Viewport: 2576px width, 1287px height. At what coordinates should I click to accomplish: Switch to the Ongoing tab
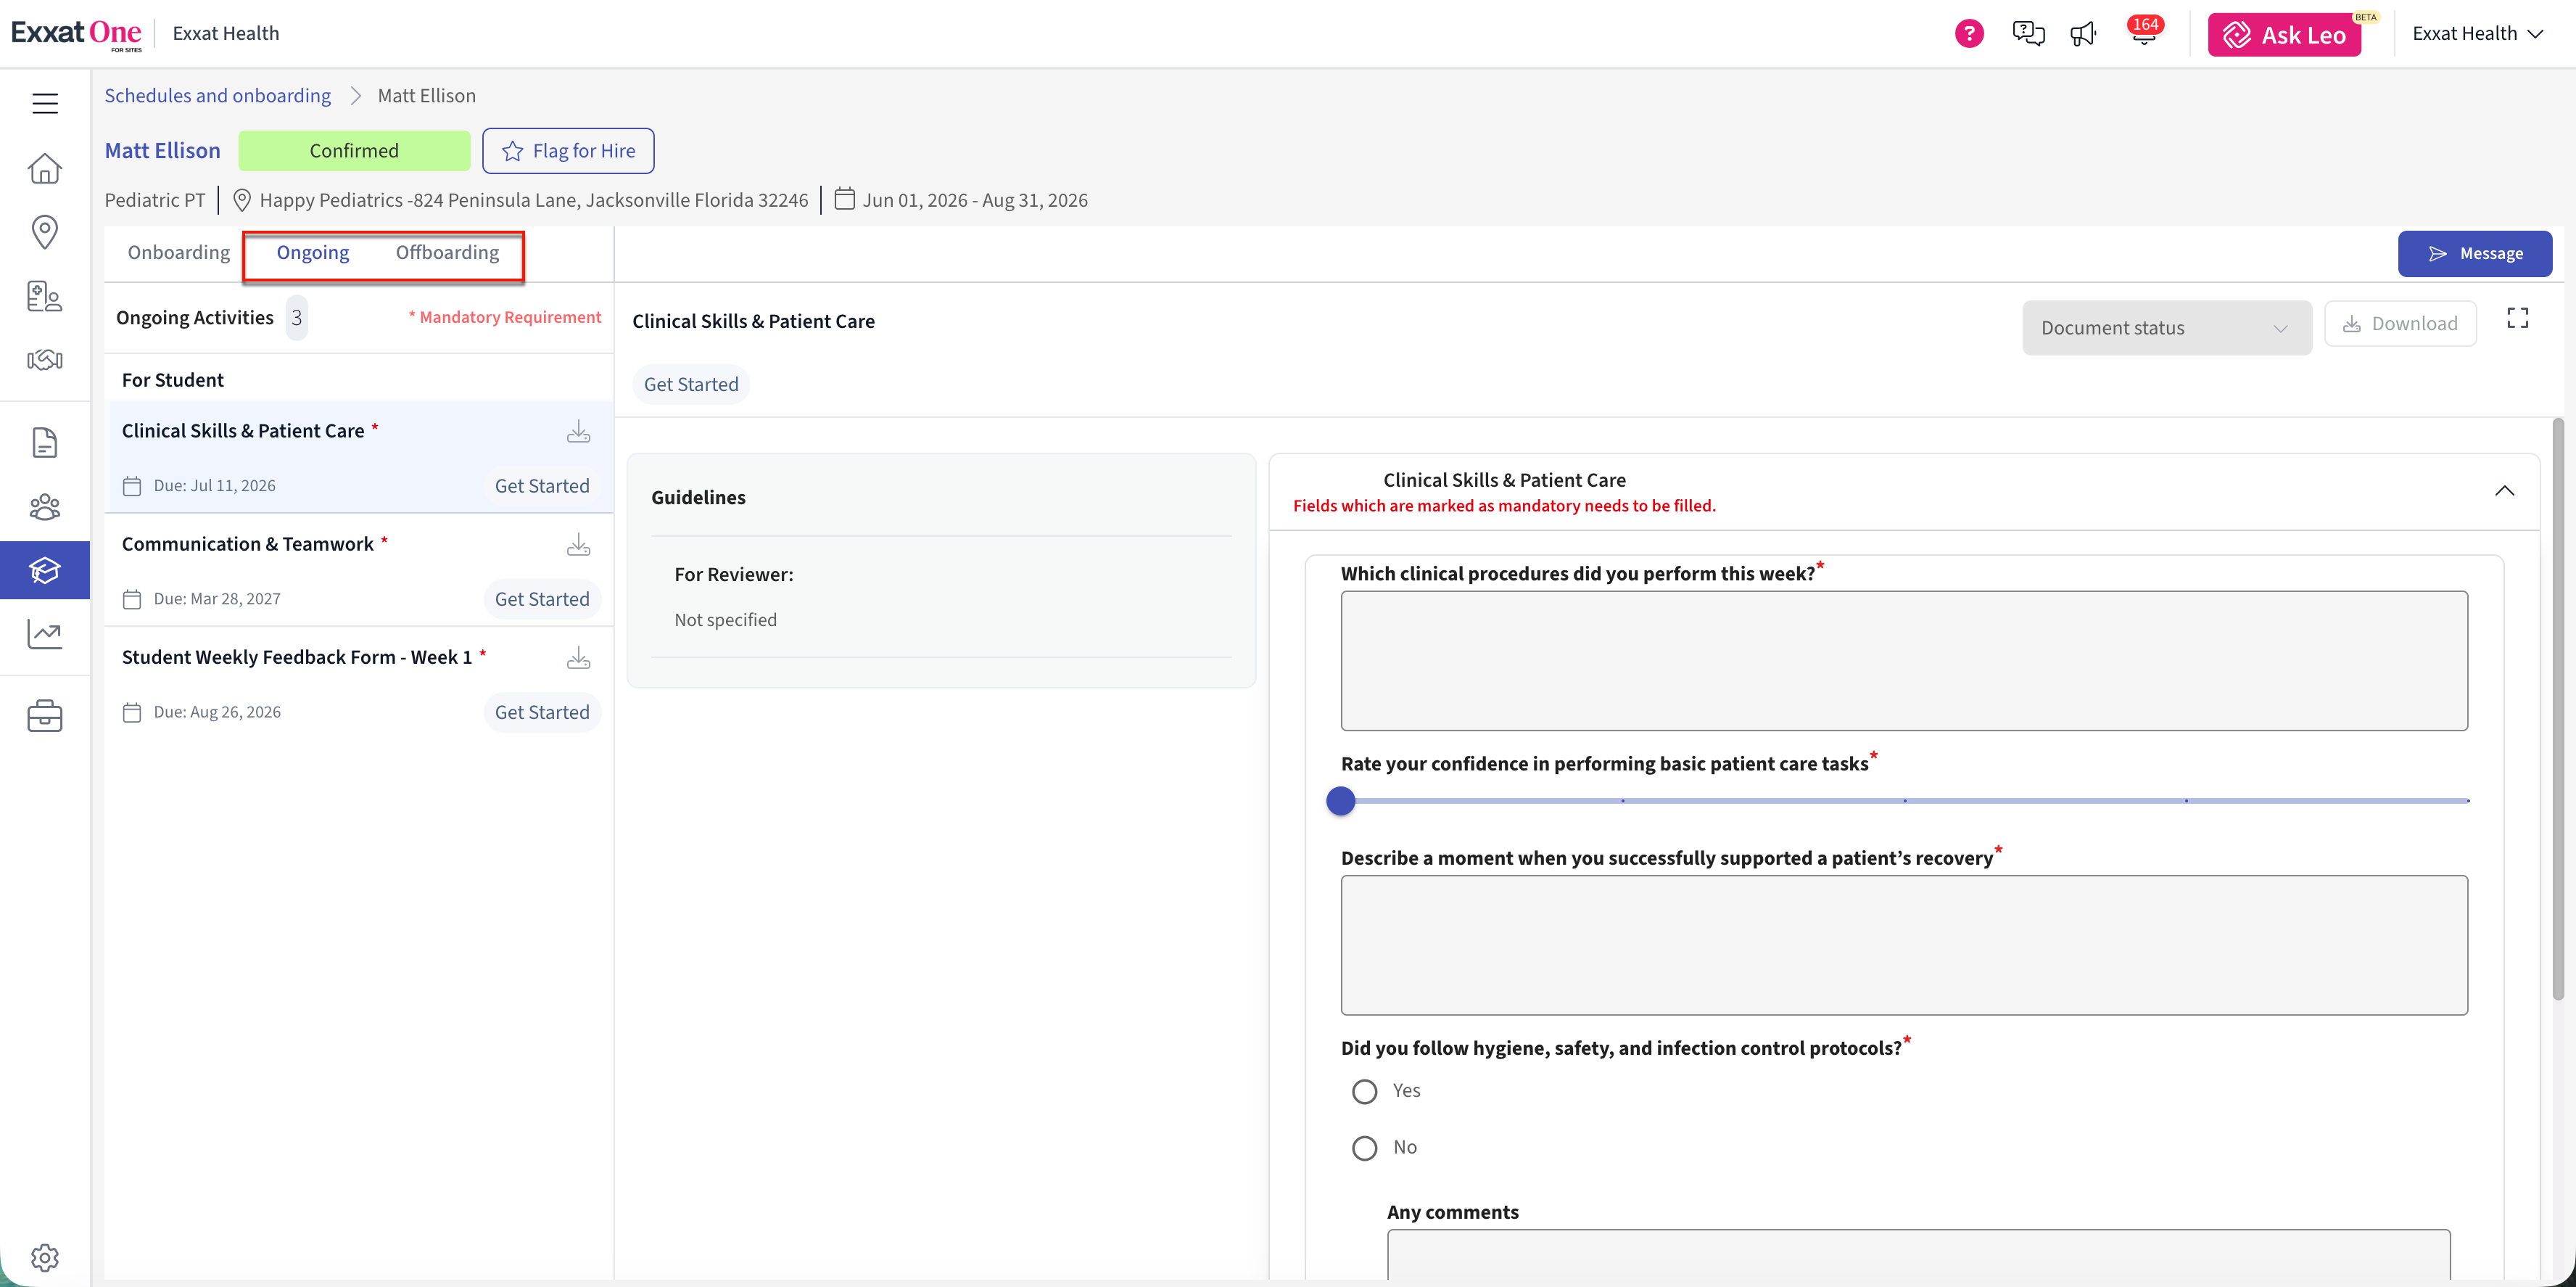tap(313, 252)
